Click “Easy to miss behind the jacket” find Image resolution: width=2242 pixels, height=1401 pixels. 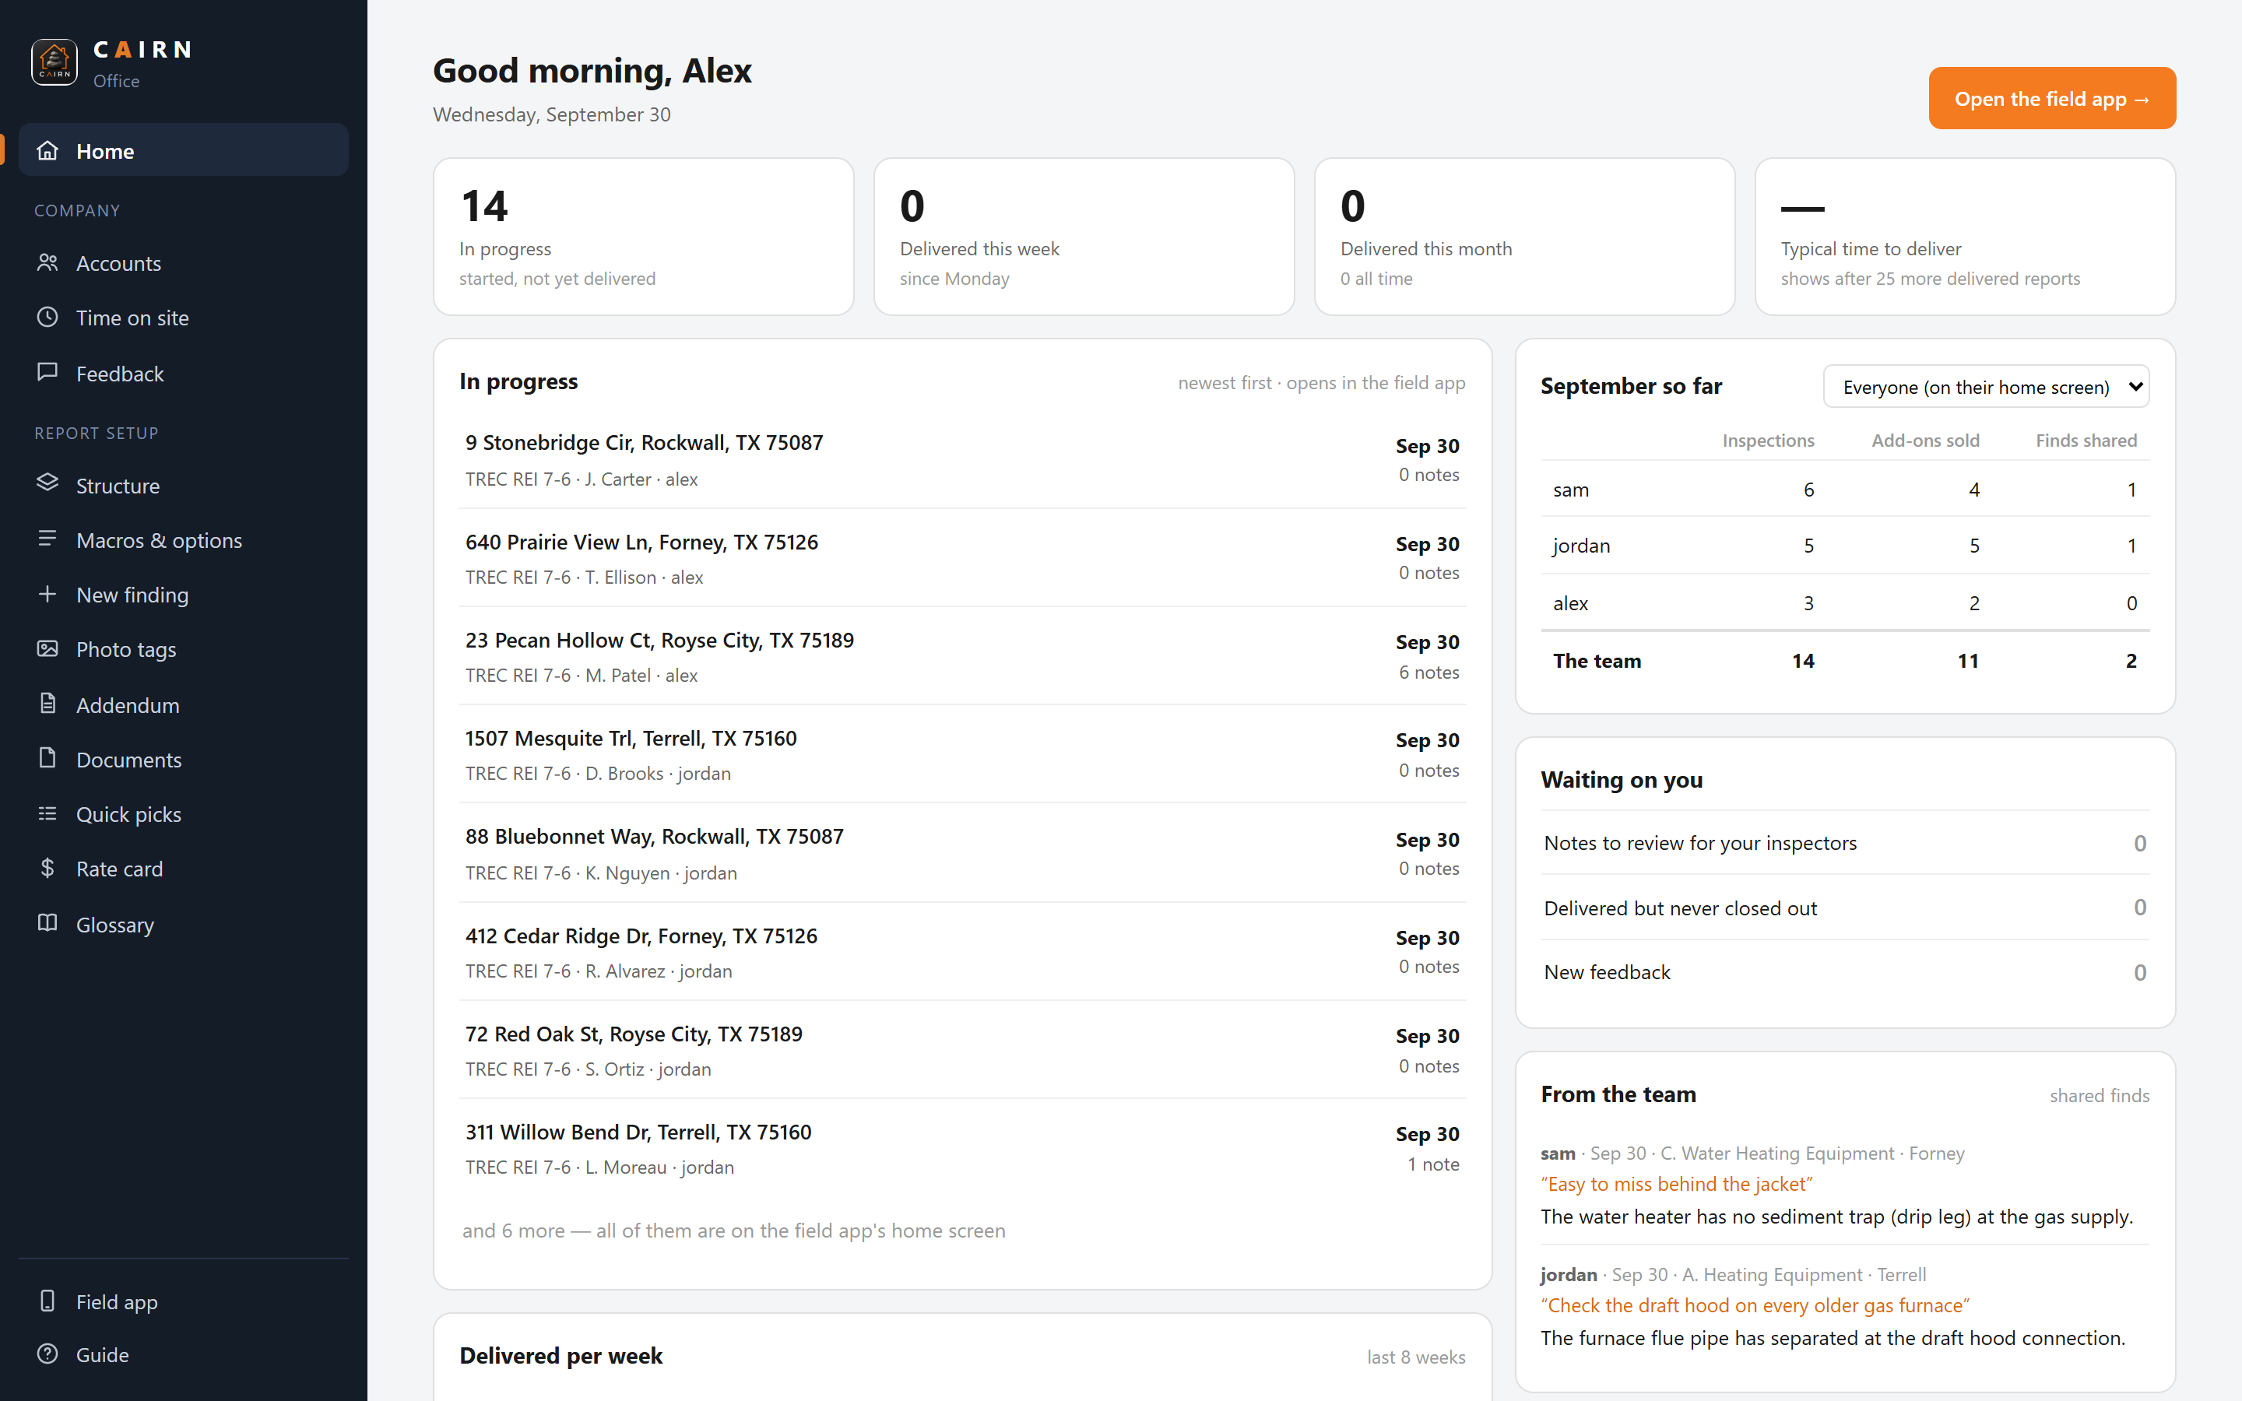[1676, 1183]
